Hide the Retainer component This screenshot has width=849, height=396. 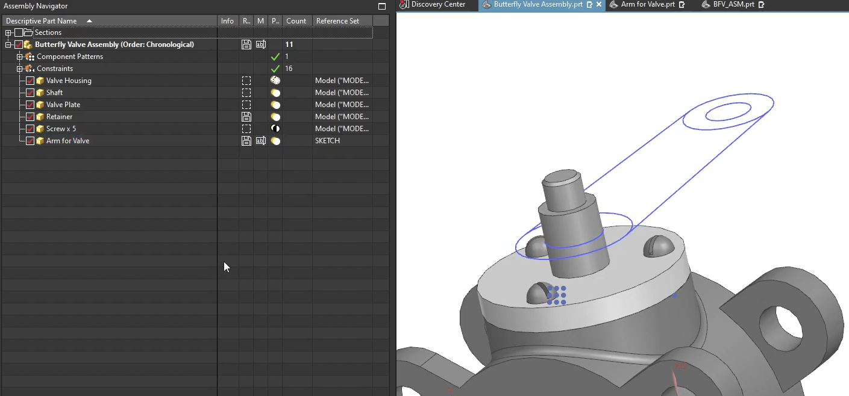click(30, 117)
